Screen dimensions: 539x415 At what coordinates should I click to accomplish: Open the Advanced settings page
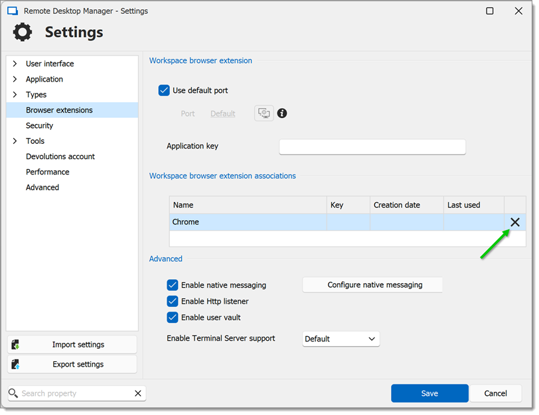point(42,188)
